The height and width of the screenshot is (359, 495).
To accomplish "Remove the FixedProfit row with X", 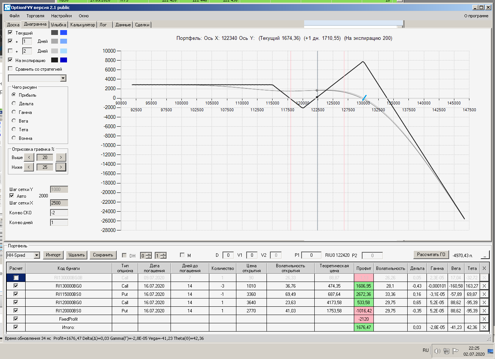I will coord(484,319).
